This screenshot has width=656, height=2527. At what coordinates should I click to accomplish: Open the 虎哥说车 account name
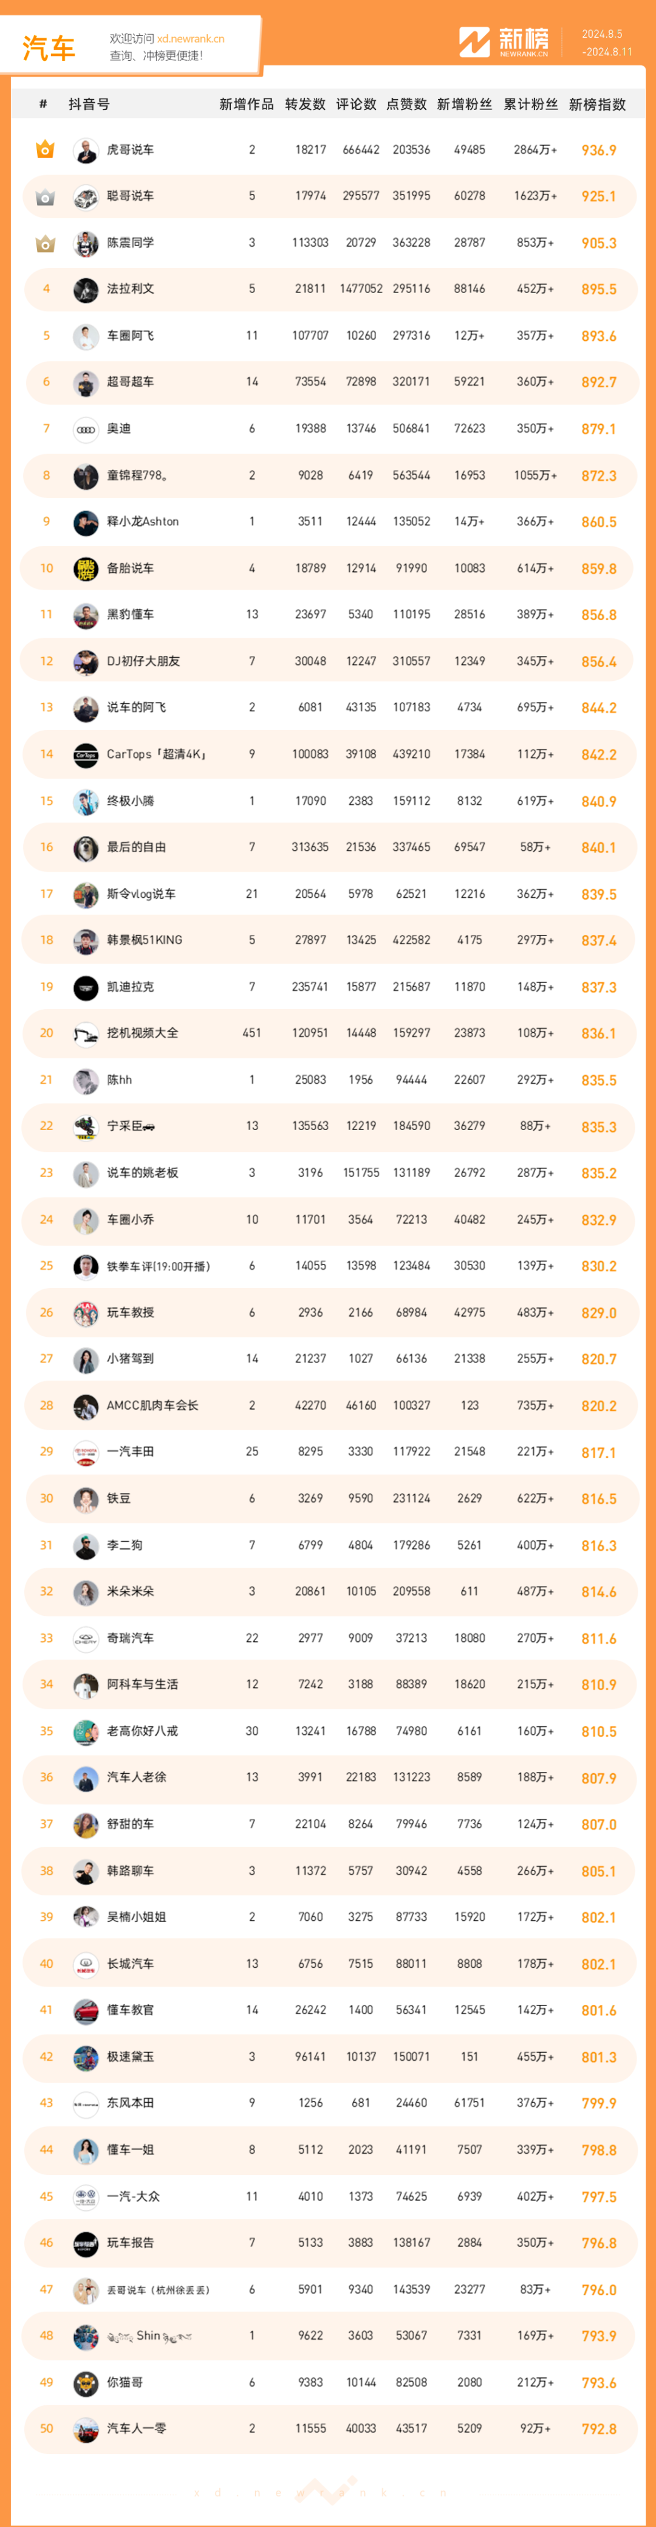131,150
